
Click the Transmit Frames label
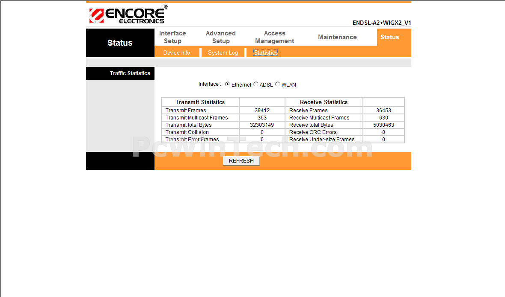pos(186,111)
